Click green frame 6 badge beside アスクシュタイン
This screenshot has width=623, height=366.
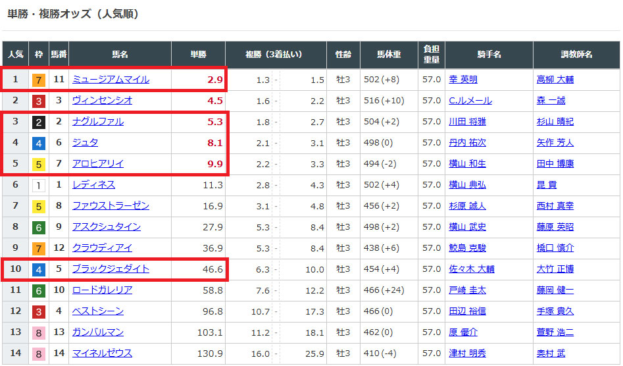click(x=39, y=227)
